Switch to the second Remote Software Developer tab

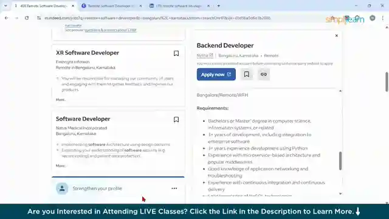point(111,5)
